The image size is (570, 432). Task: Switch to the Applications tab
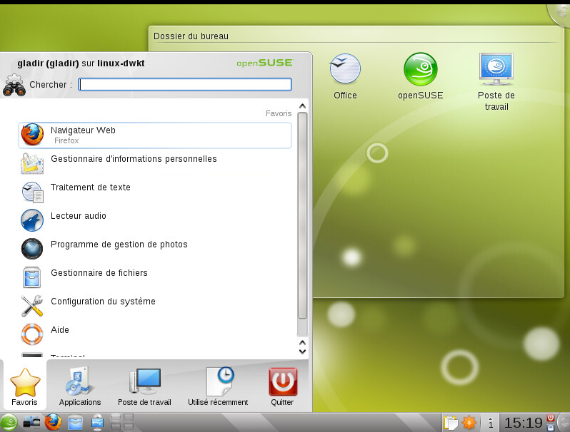[79, 386]
